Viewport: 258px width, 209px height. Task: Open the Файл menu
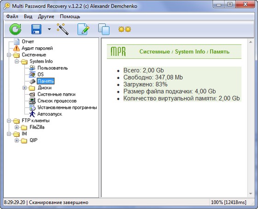coord(12,17)
